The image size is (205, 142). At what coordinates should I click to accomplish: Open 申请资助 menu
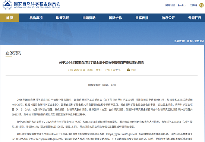[x=89, y=18]
